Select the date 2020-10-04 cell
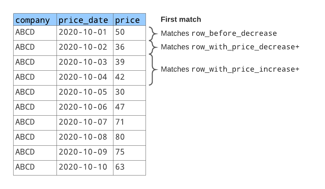Image resolution: width=325 pixels, height=189 pixels. tap(83, 77)
